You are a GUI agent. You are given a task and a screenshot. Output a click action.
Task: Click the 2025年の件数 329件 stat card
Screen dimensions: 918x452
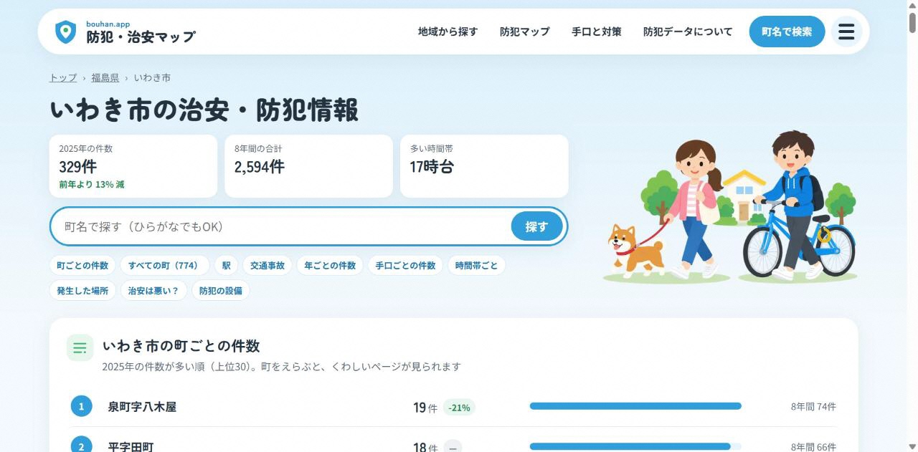coord(133,166)
